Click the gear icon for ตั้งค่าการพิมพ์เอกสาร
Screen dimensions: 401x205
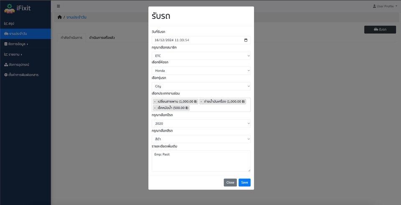click(x=6, y=75)
